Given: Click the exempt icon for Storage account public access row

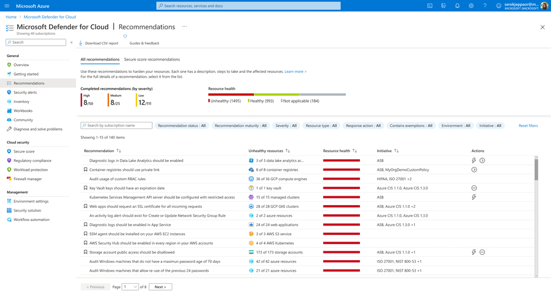Looking at the screenshot, I should click(482, 252).
